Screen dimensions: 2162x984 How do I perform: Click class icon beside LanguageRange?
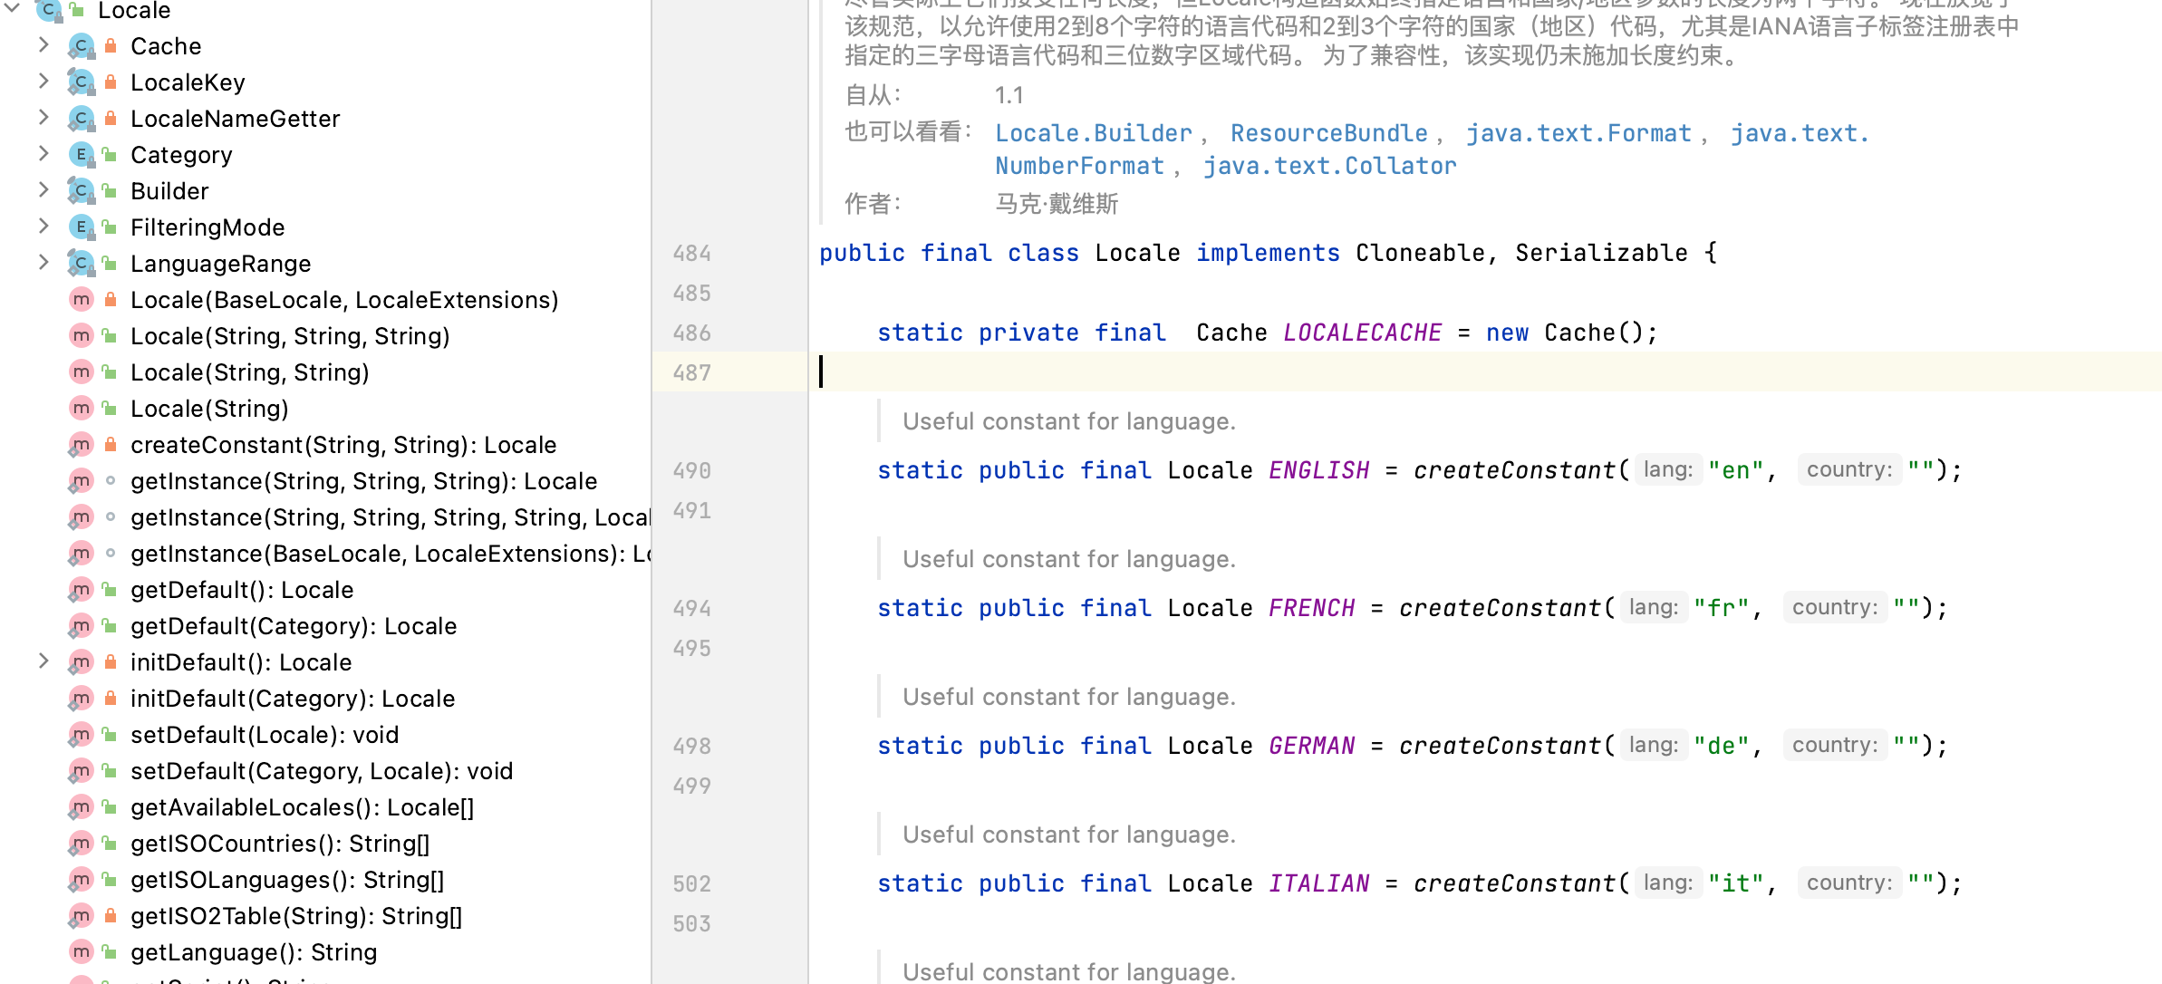coord(82,264)
